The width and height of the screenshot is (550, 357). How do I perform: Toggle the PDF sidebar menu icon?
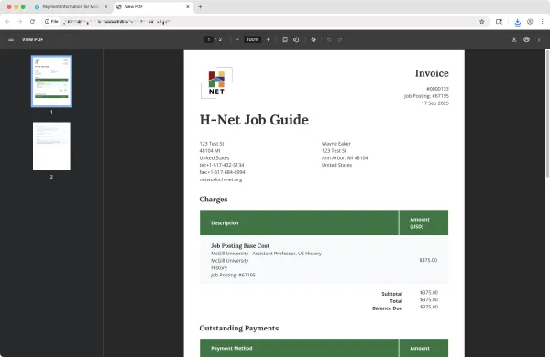click(x=11, y=39)
